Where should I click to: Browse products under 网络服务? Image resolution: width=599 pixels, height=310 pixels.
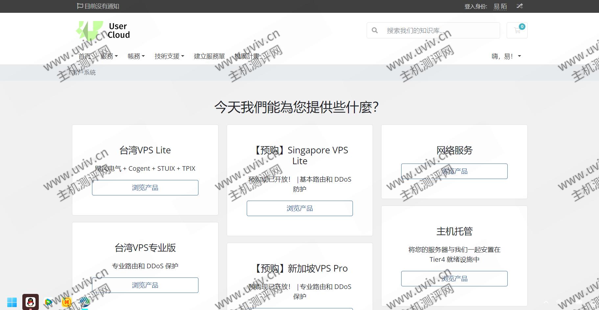(454, 171)
